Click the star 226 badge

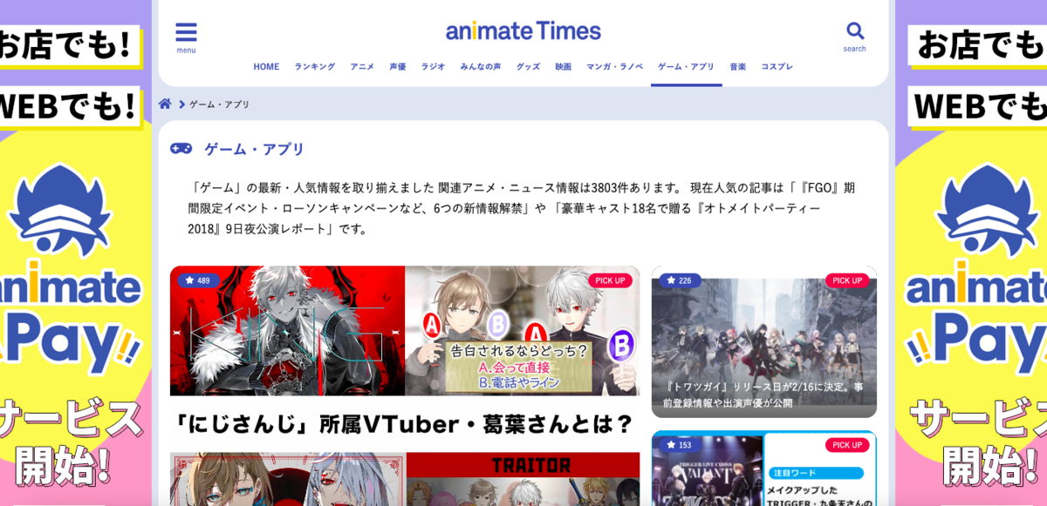click(680, 280)
